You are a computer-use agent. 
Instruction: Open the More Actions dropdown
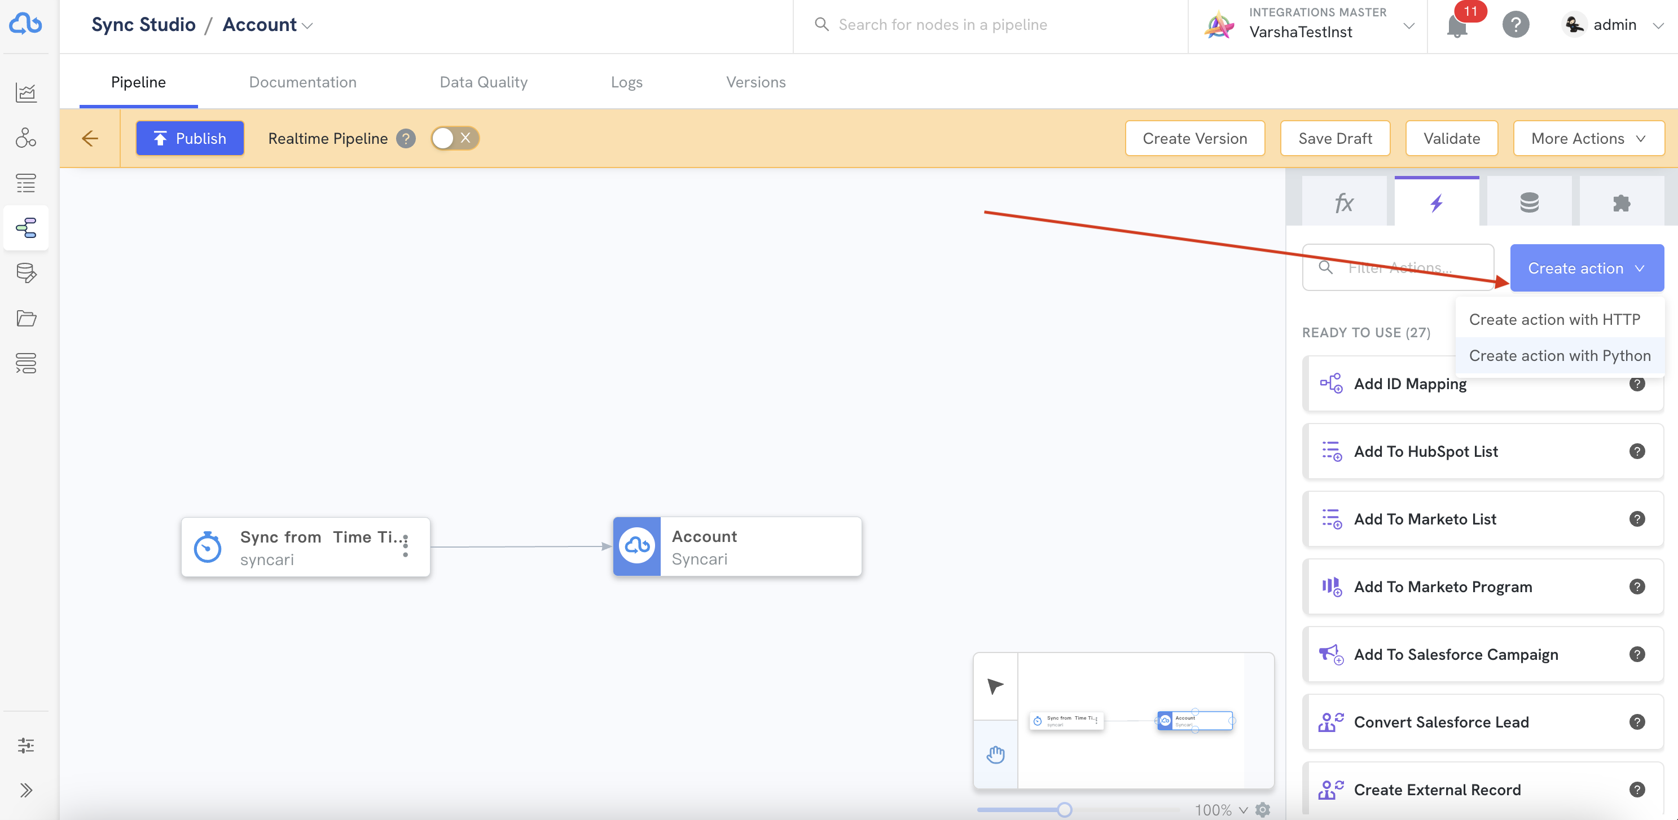pos(1589,138)
